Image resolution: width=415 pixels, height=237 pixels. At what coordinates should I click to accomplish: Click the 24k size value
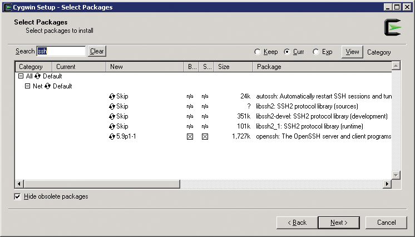245,96
